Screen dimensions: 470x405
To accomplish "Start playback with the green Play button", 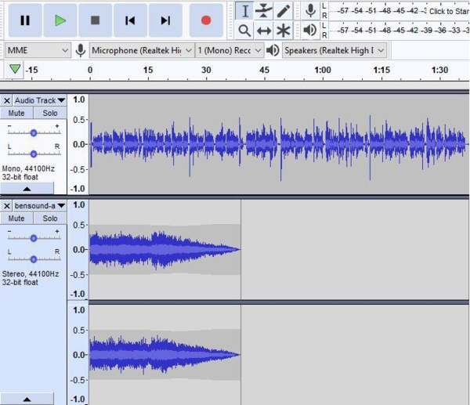I will pyautogui.click(x=60, y=20).
